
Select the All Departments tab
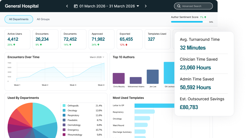pos(19,19)
